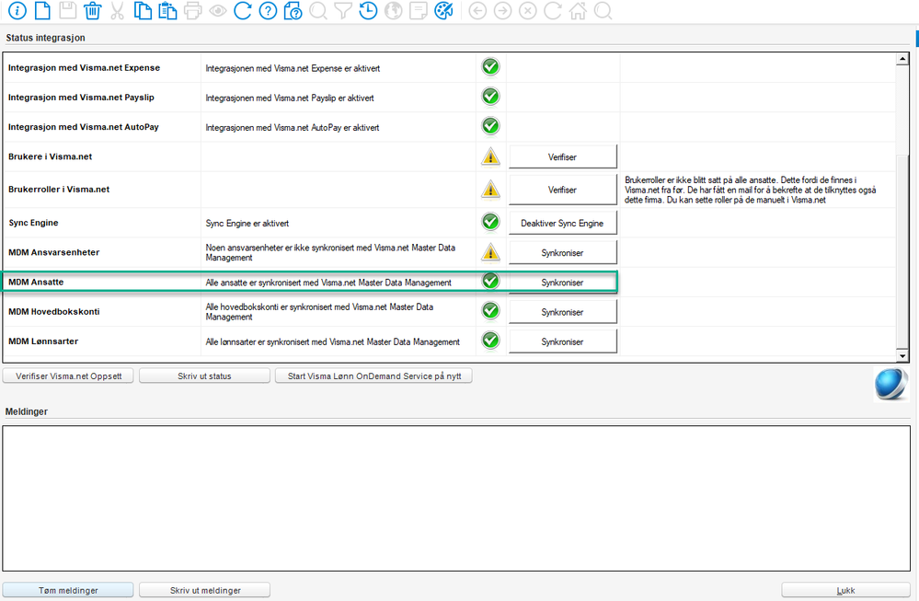Create a new document with the blank page icon
The image size is (919, 601).
43,10
